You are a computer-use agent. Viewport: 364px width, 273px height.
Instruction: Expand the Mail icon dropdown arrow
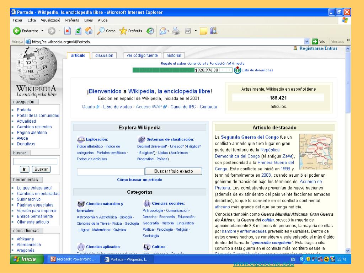click(168, 31)
